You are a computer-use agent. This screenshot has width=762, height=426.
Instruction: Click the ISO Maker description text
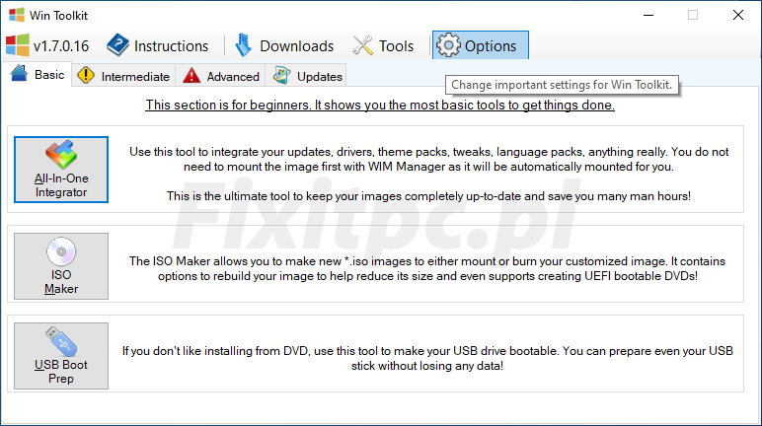coord(427,268)
